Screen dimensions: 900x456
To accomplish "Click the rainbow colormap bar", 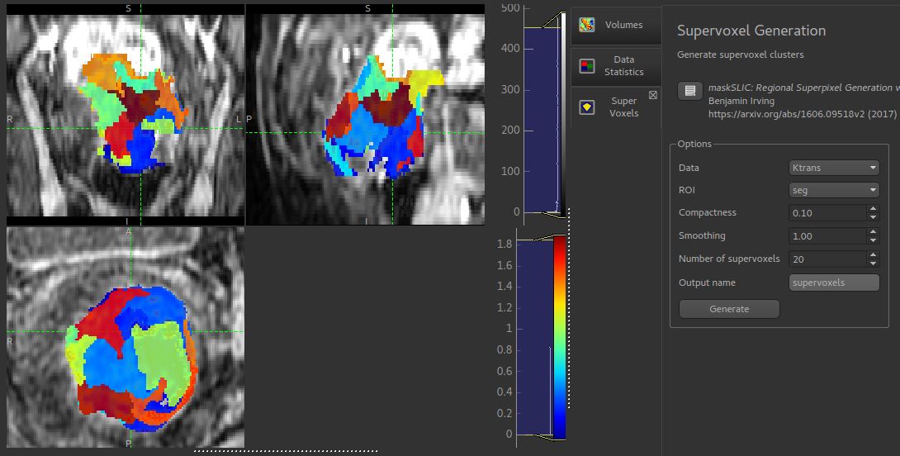I will pos(560,338).
